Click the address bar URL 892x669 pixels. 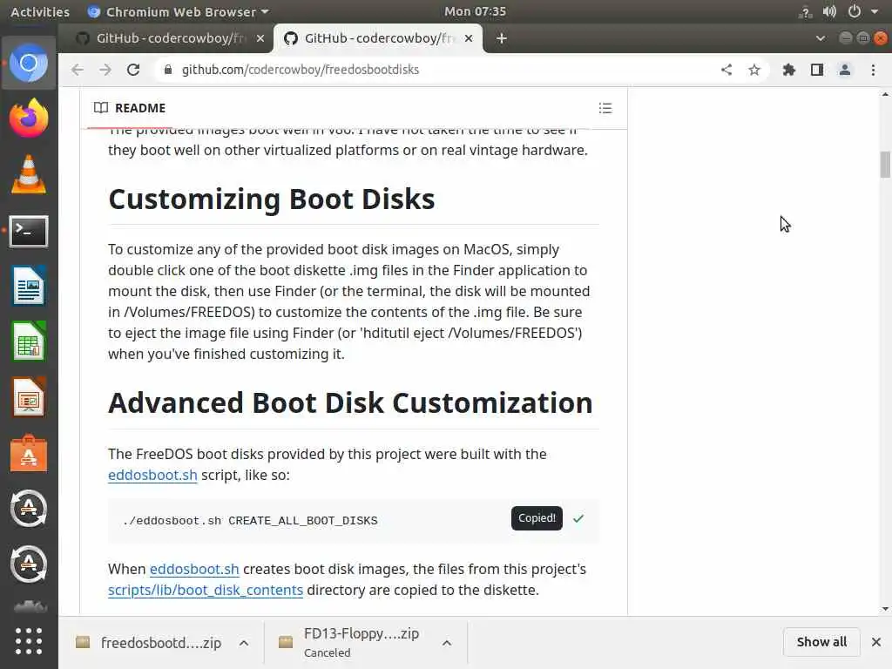tap(301, 70)
